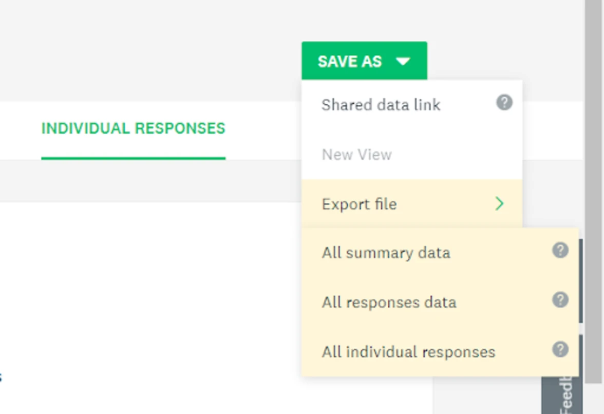Select the gray help badge on All summary data

pyautogui.click(x=560, y=251)
